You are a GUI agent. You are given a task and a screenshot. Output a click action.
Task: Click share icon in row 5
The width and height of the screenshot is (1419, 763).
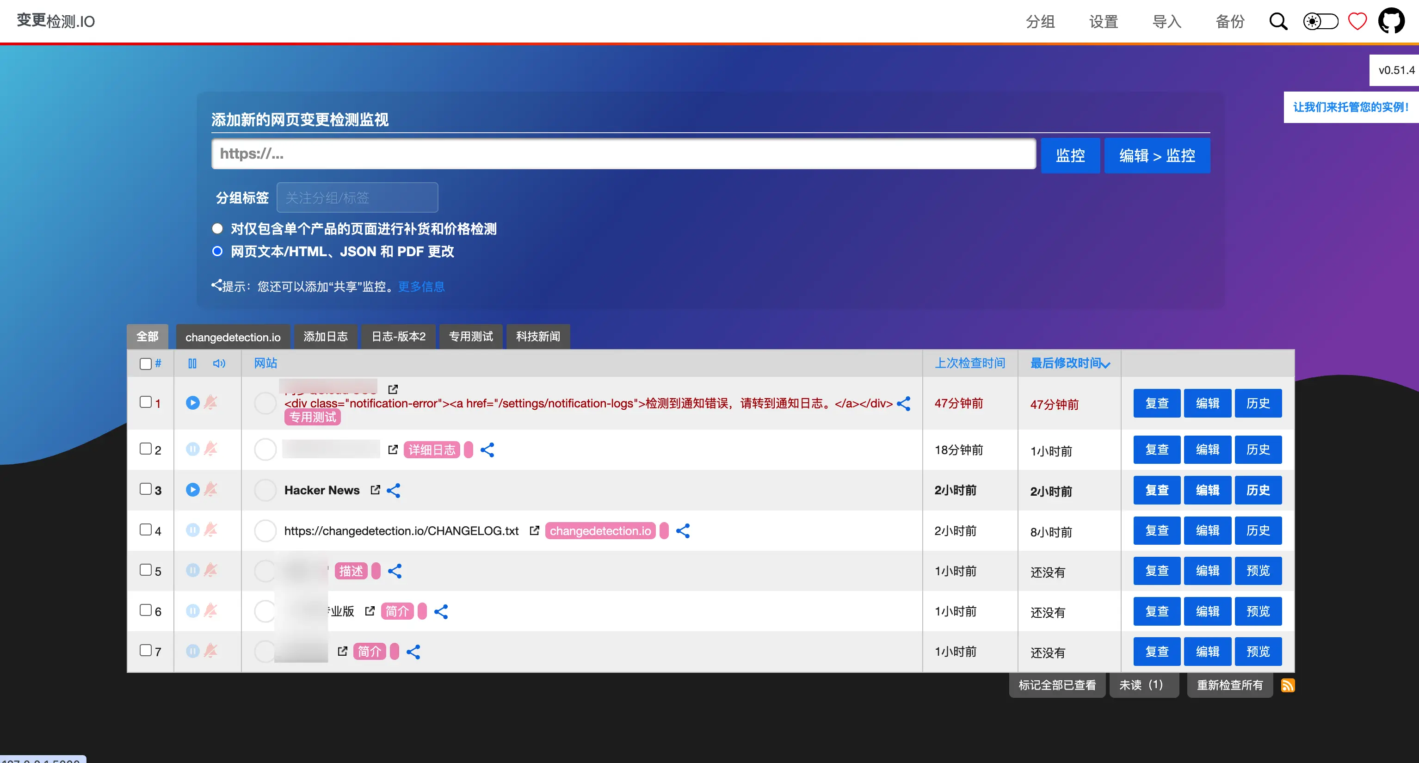pyautogui.click(x=395, y=571)
